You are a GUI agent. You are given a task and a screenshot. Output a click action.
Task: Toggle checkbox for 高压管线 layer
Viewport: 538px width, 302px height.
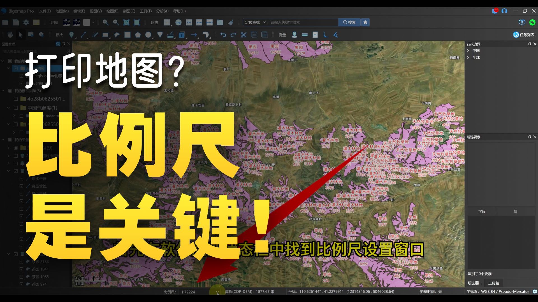[x=21, y=186]
